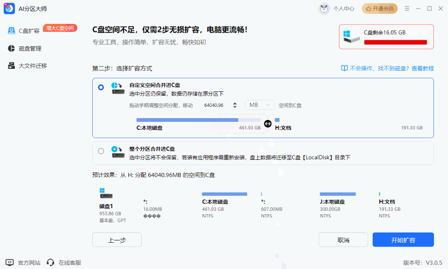
Task: Open the 磁盘管理 sidebar tab
Action: [x=30, y=48]
